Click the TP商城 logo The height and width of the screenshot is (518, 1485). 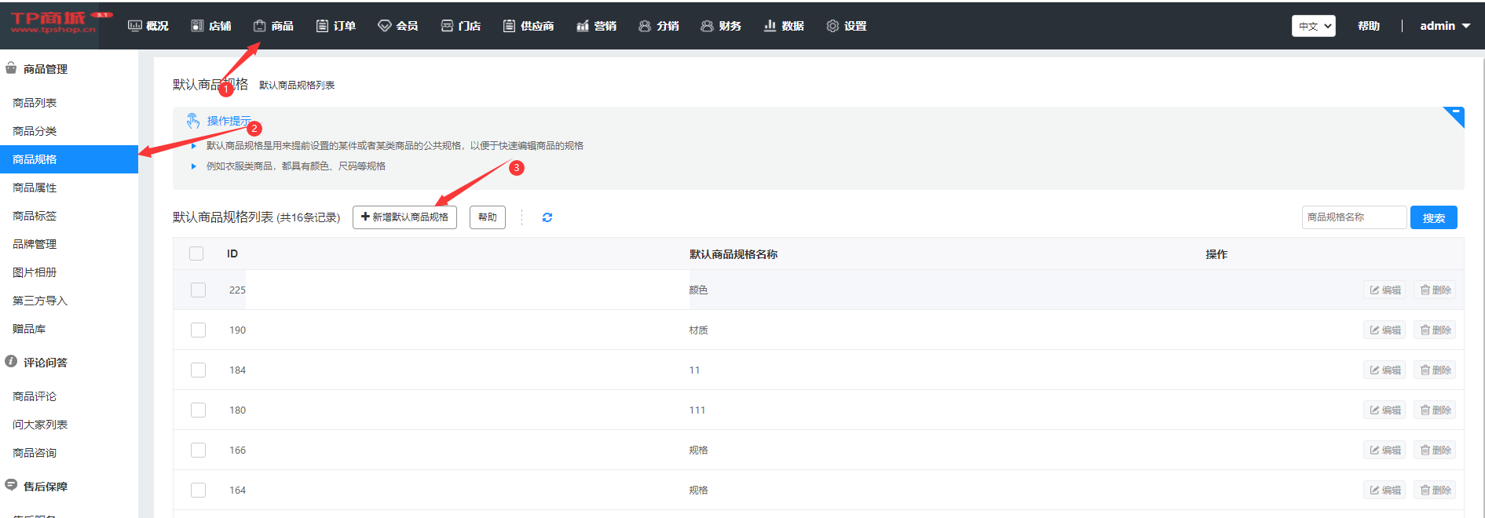pos(52,24)
